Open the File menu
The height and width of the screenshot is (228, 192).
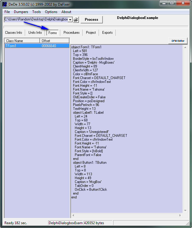point(7,12)
